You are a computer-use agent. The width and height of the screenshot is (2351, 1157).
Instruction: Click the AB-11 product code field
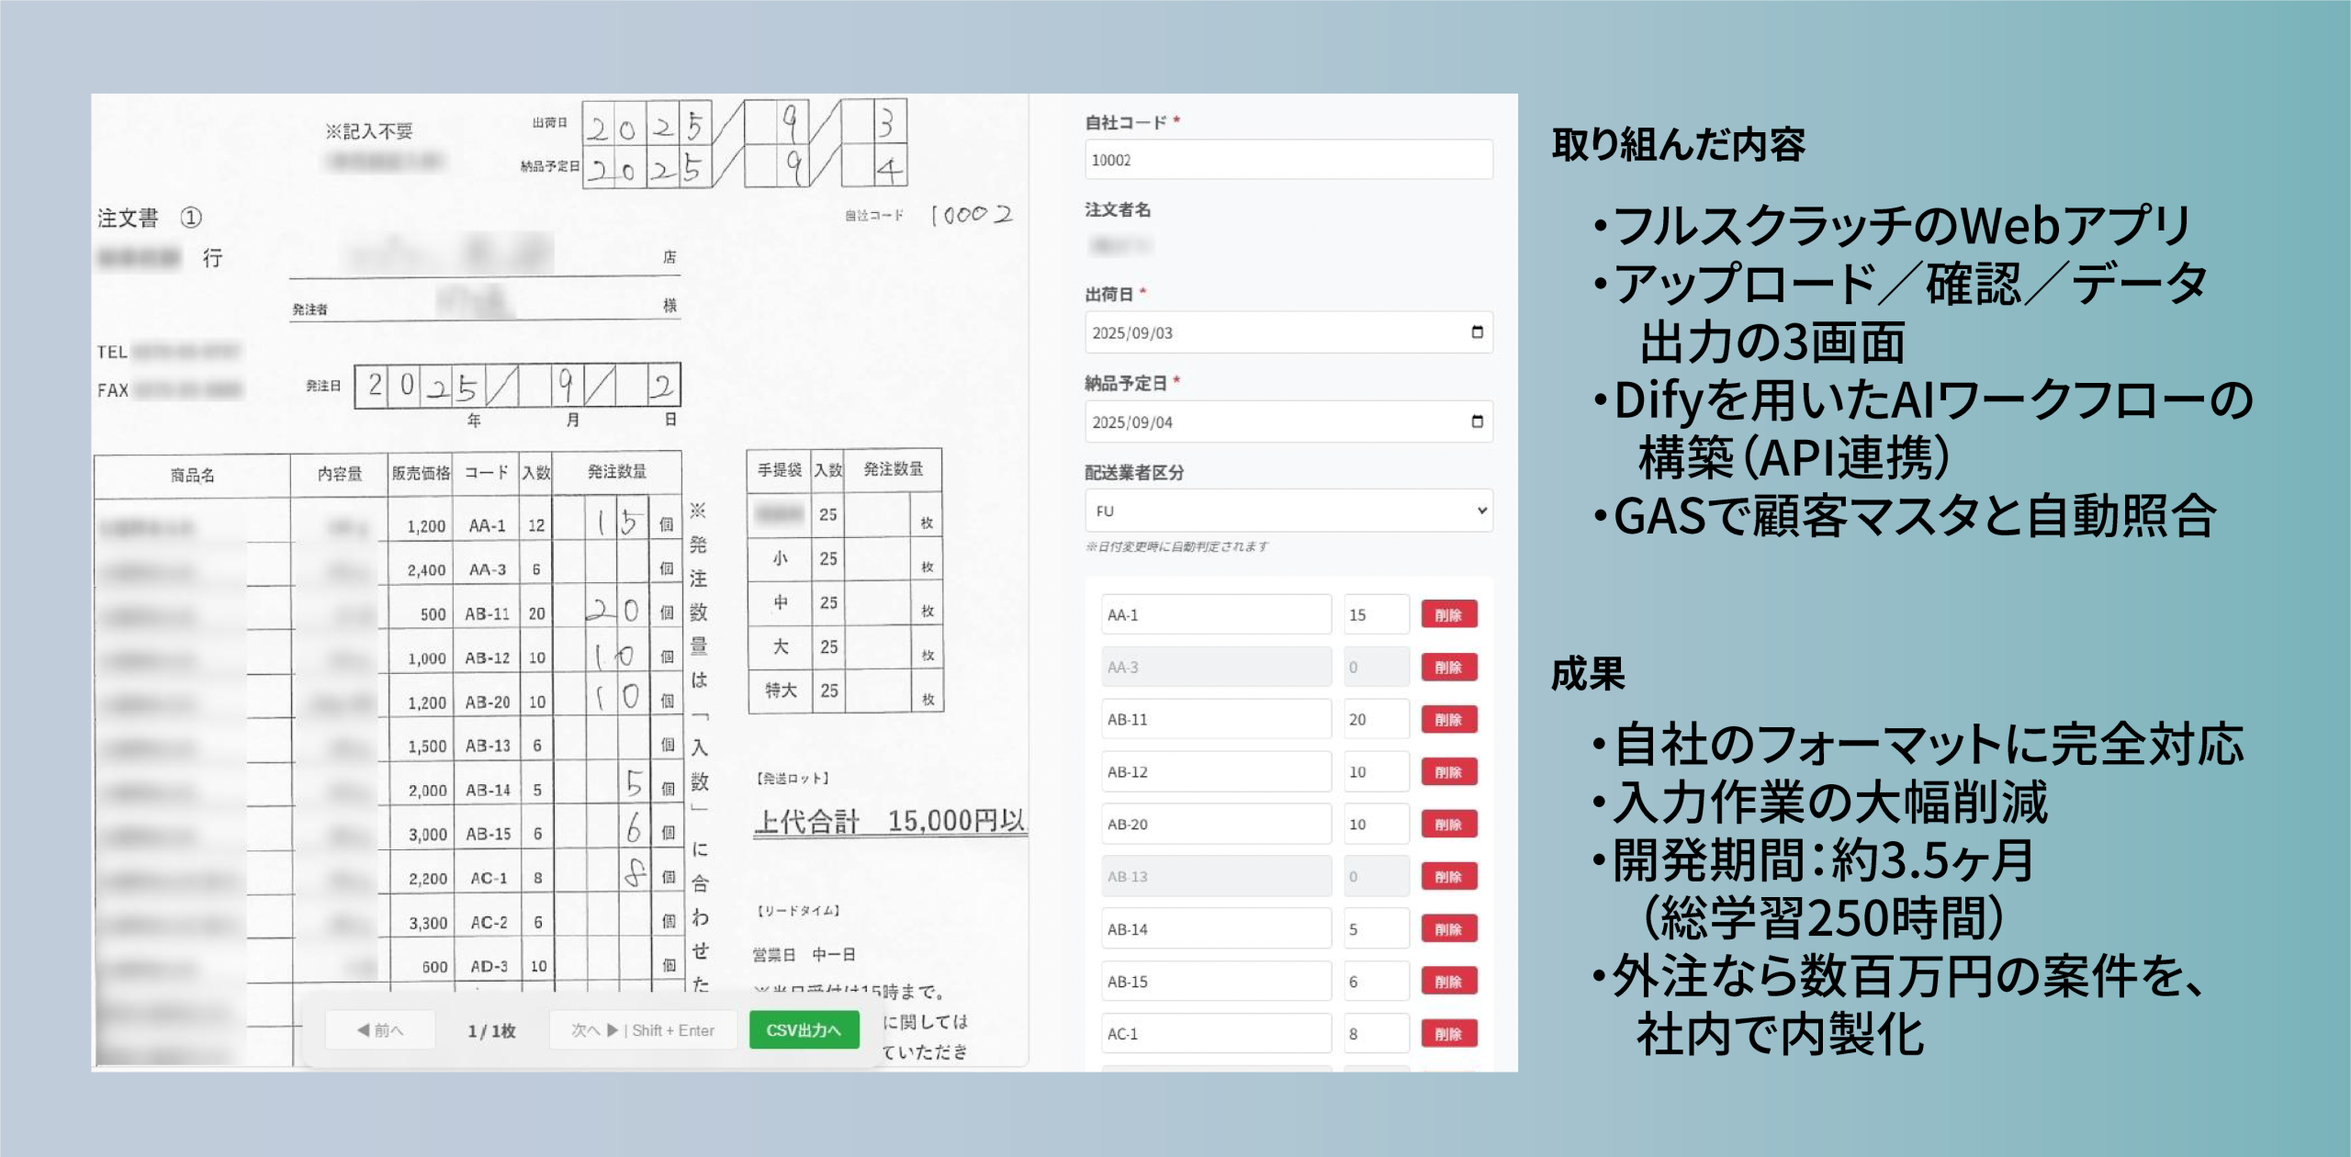point(1215,719)
